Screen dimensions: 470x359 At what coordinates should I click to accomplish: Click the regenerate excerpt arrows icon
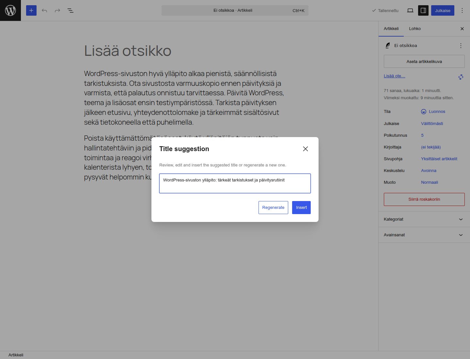pos(461,77)
